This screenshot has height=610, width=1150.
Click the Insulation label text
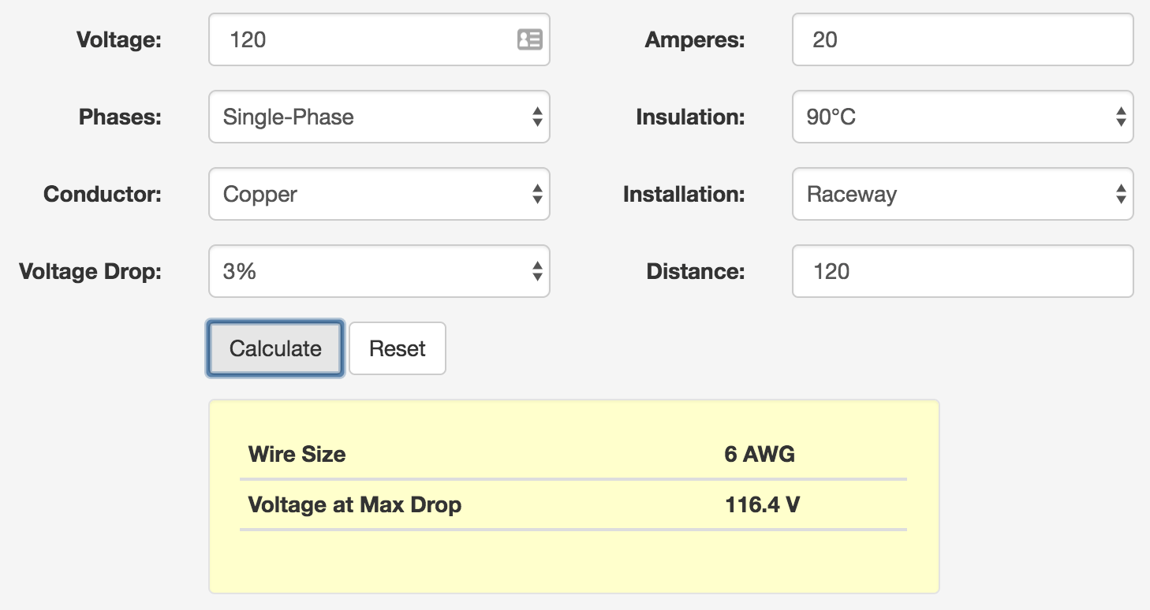(690, 117)
